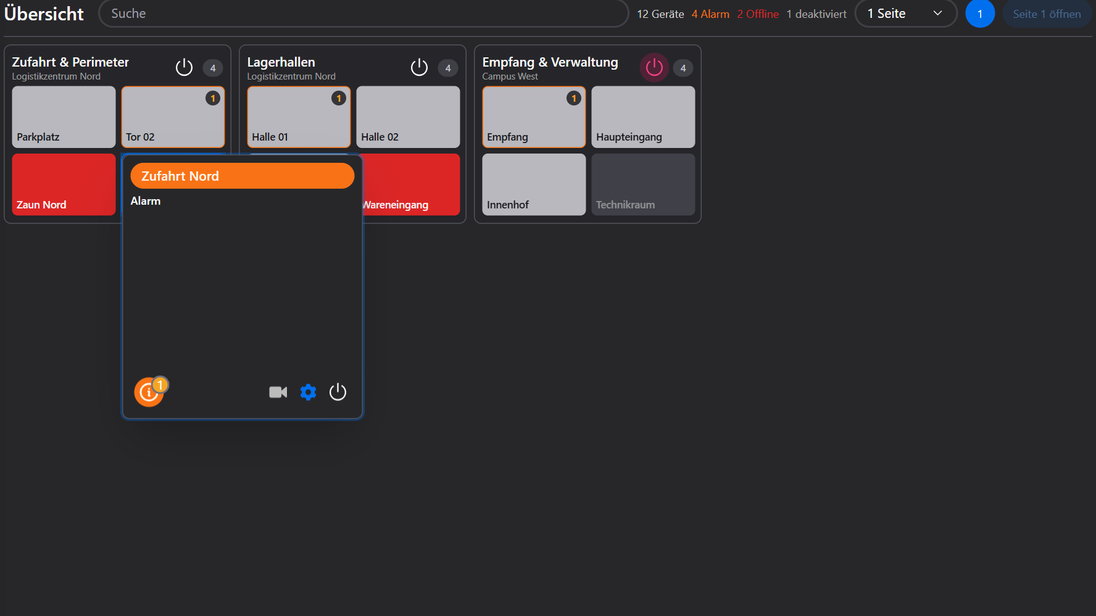1096x616 pixels.
Task: Click alert badge on Empfang tile
Action: tap(574, 98)
